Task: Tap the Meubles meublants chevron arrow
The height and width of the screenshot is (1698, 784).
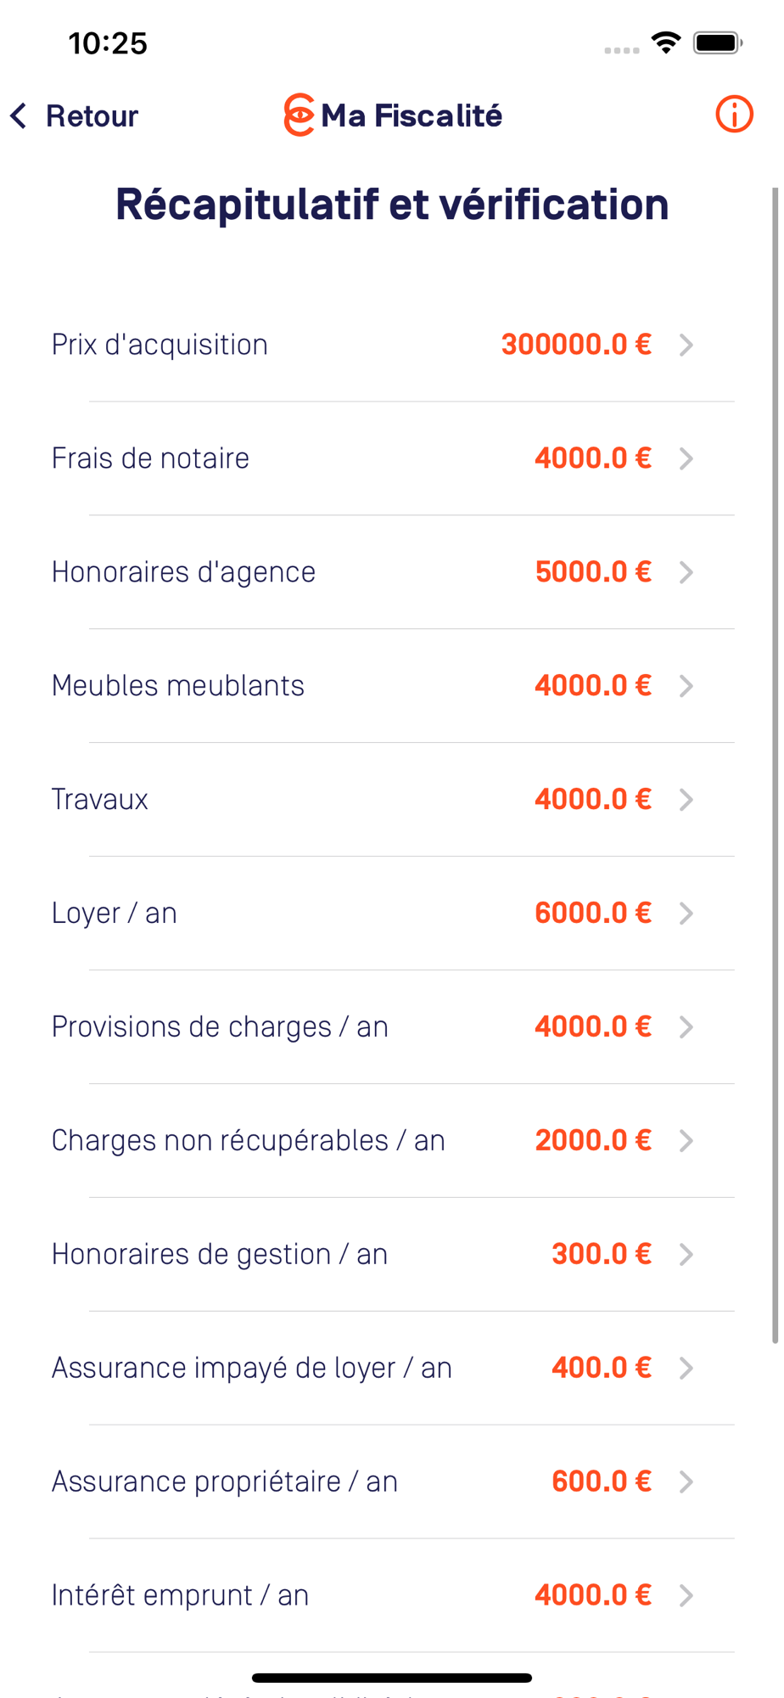Action: click(x=686, y=686)
